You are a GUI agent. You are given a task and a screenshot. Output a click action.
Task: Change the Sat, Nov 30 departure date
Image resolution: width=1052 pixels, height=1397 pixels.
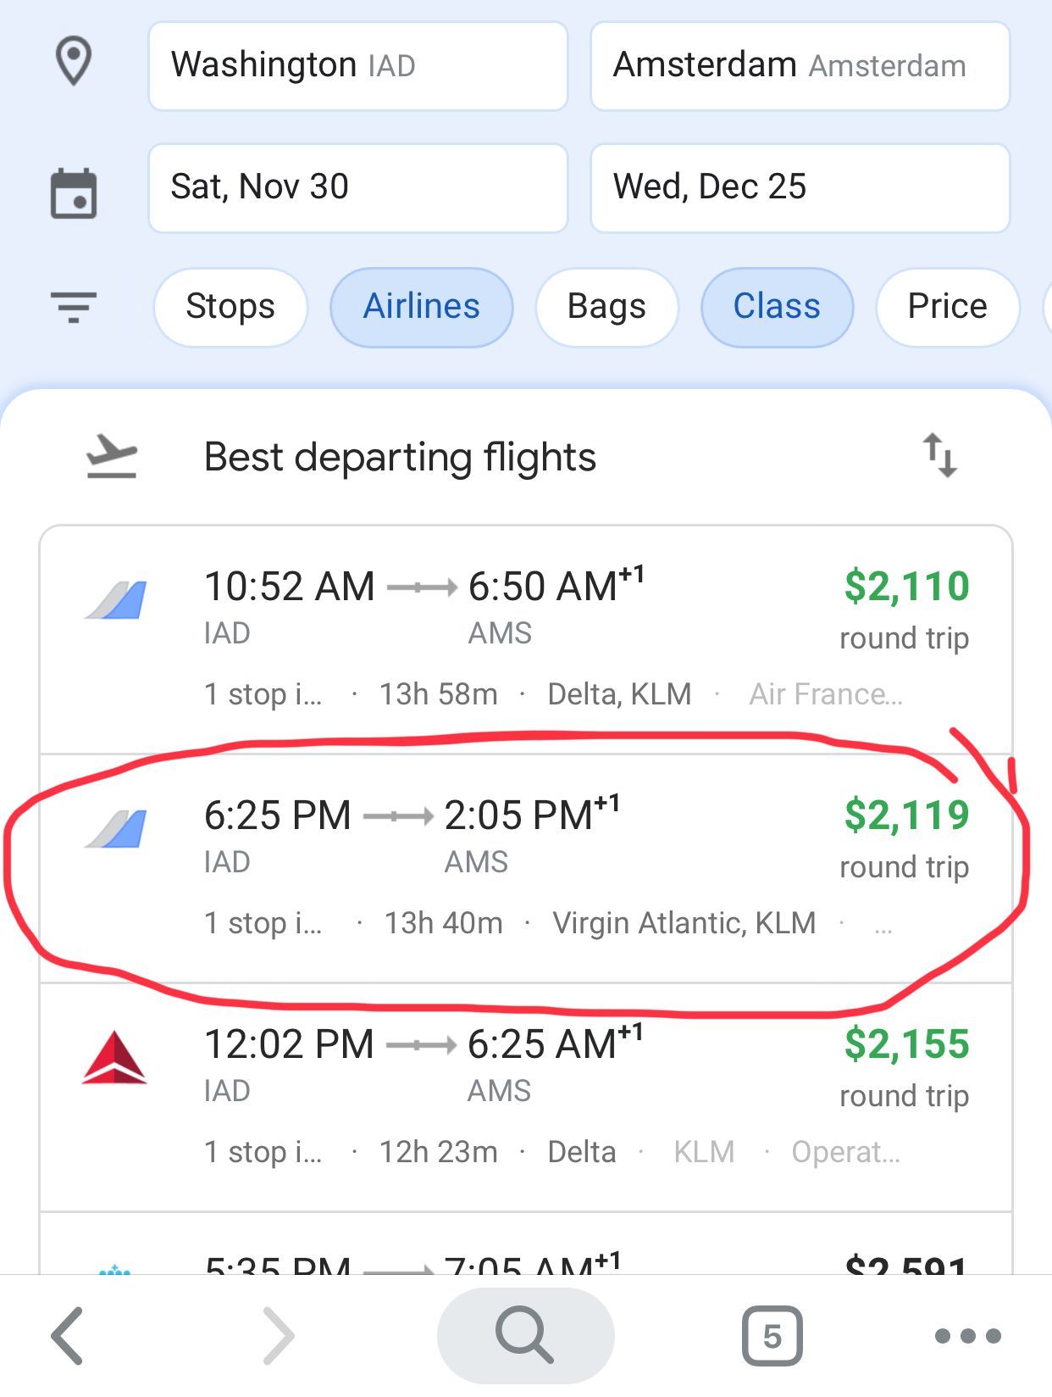[x=358, y=187]
